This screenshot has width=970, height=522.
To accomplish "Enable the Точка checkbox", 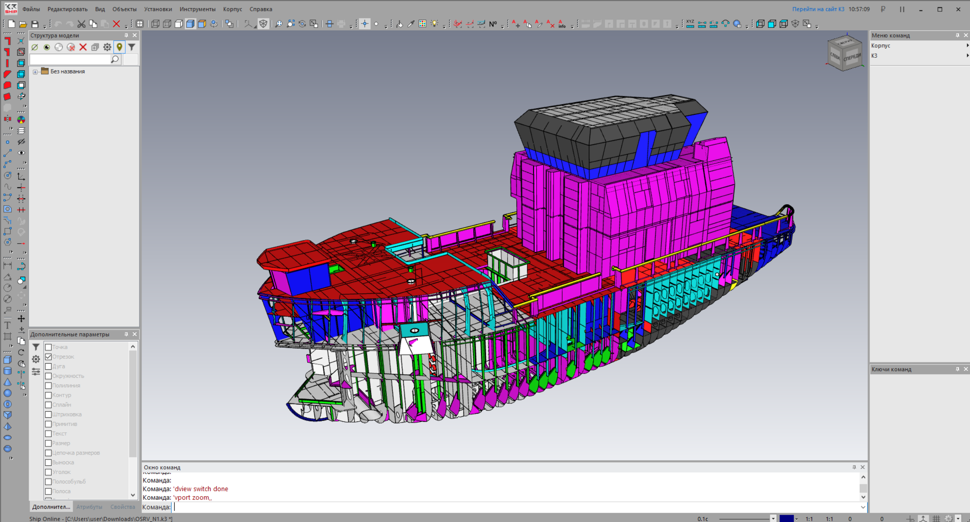I will click(48, 347).
